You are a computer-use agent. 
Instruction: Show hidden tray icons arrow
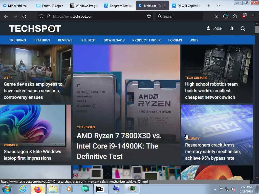(215, 189)
